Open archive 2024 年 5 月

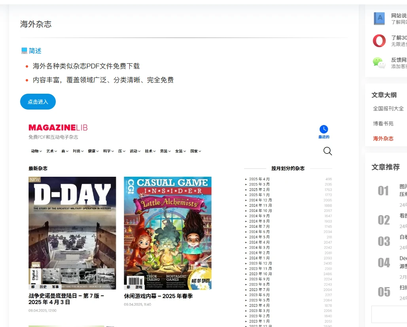coord(259,237)
